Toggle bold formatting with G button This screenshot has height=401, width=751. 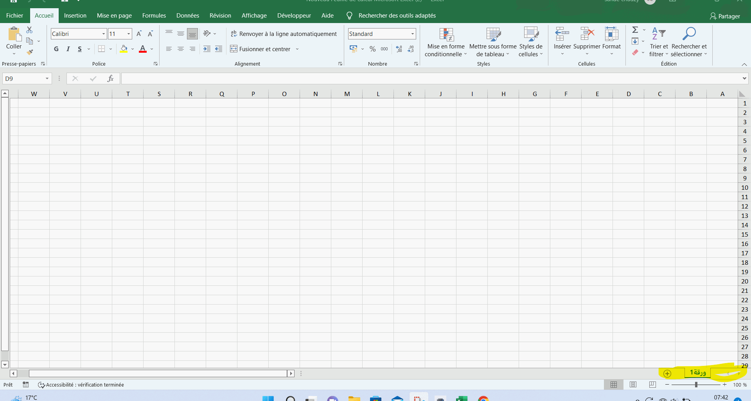click(x=56, y=49)
